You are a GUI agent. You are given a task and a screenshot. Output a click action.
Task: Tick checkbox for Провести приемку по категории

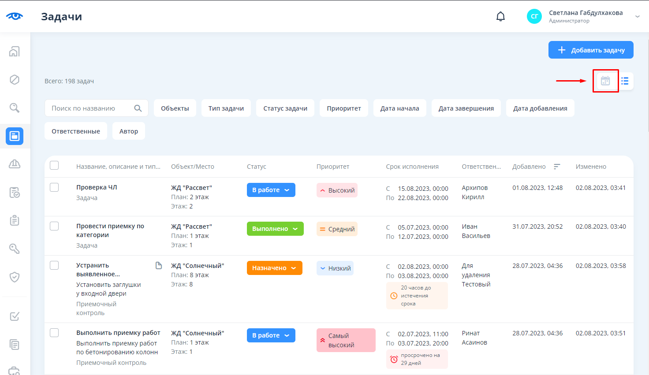click(x=54, y=226)
